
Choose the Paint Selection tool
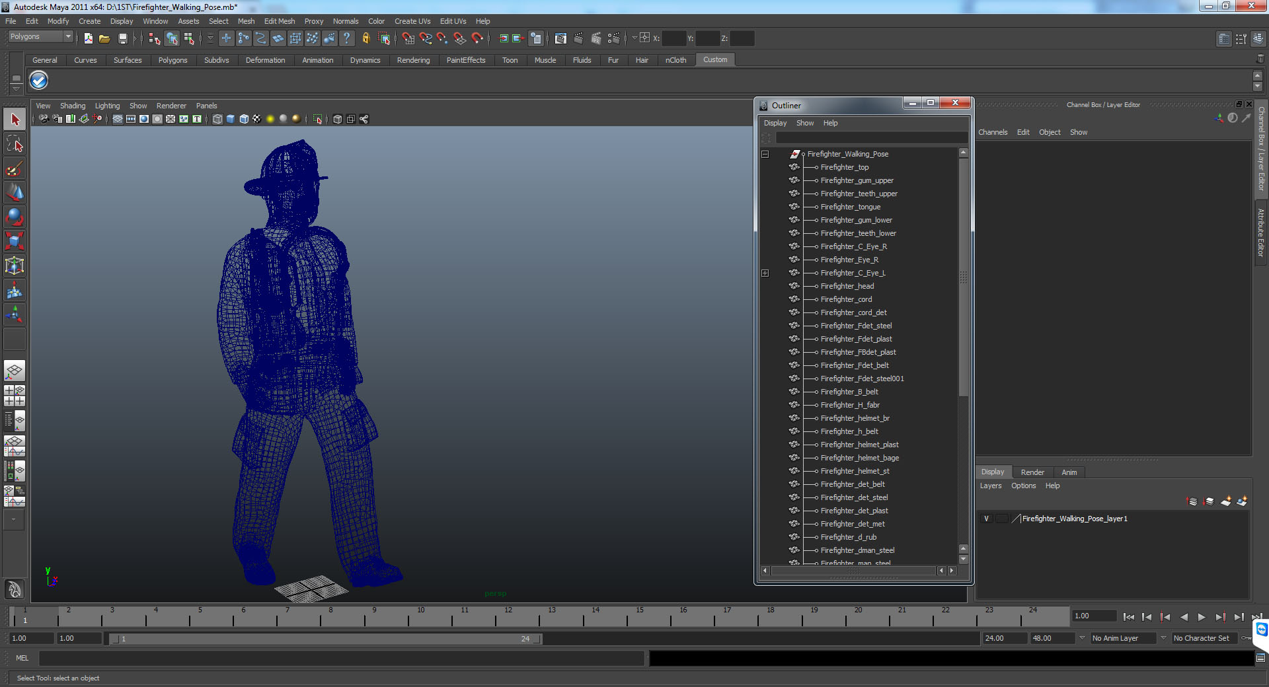click(x=15, y=168)
